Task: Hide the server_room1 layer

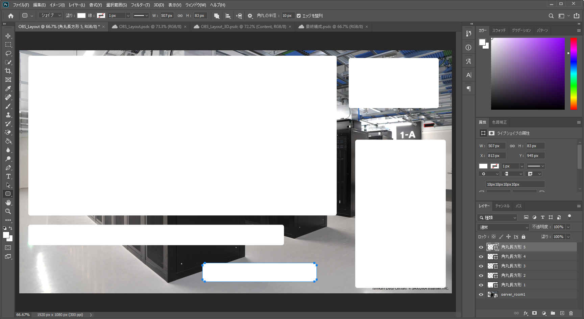Action: pyautogui.click(x=481, y=294)
